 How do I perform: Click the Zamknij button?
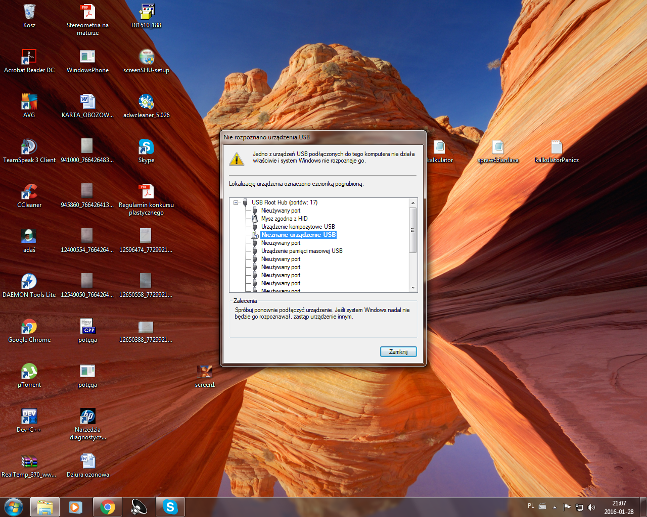point(398,352)
